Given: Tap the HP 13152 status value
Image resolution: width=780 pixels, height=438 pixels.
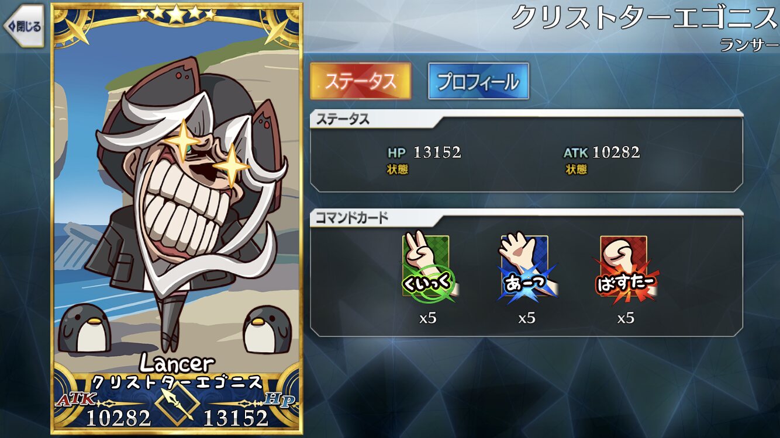Looking at the screenshot, I should pos(424,153).
